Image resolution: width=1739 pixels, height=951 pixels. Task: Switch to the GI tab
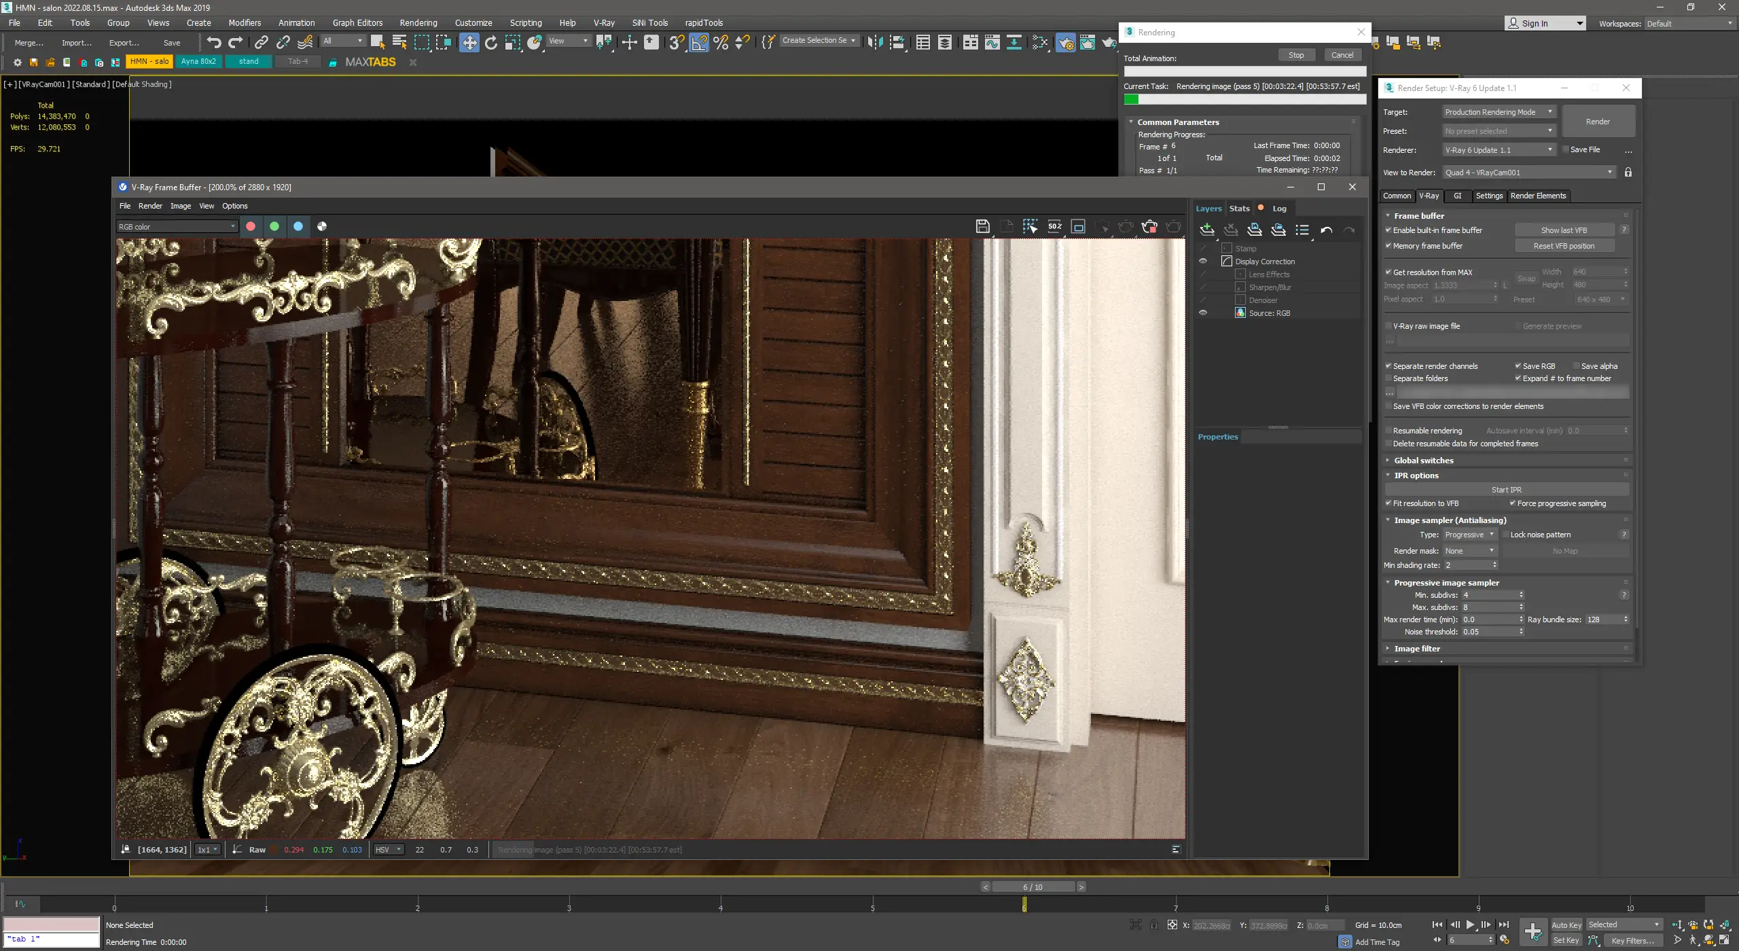tap(1457, 196)
